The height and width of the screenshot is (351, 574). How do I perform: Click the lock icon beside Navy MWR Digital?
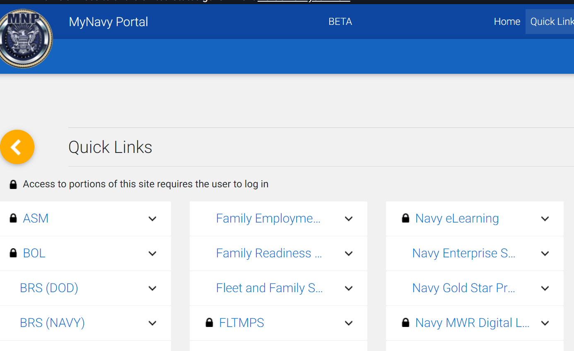(406, 322)
